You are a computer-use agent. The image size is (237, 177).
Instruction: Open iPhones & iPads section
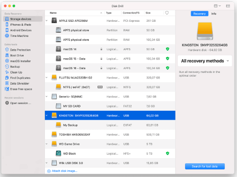click(x=20, y=25)
